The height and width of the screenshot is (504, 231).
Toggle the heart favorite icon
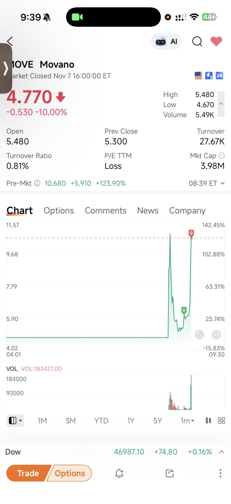tap(216, 41)
